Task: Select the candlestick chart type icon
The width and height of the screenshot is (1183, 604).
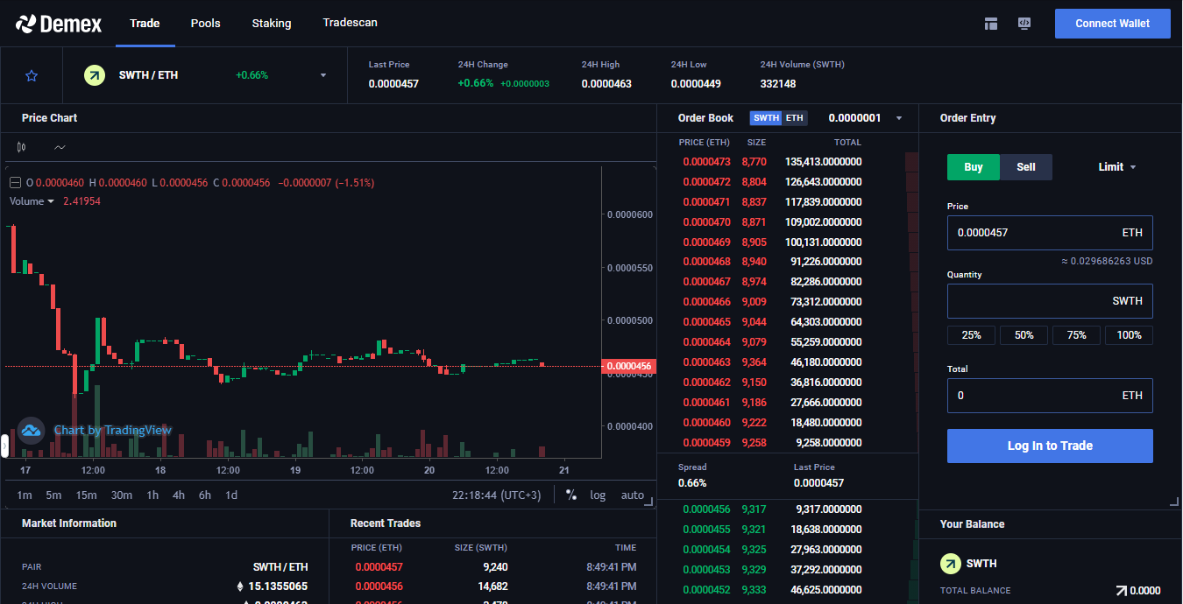Action: point(22,147)
